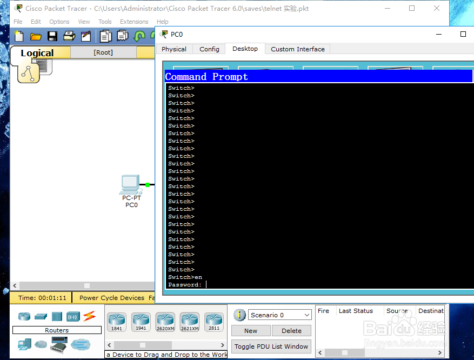Select the Multiuser Connection icon

click(81, 344)
